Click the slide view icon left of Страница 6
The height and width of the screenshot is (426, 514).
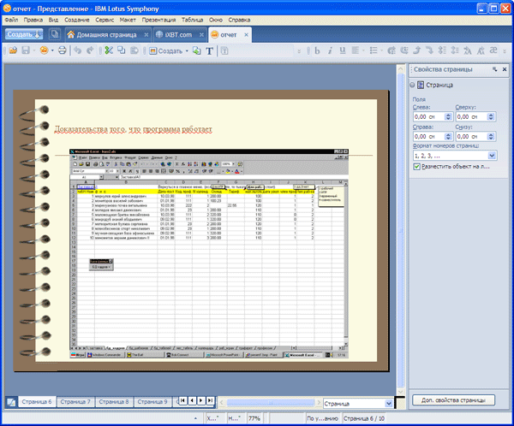11,402
